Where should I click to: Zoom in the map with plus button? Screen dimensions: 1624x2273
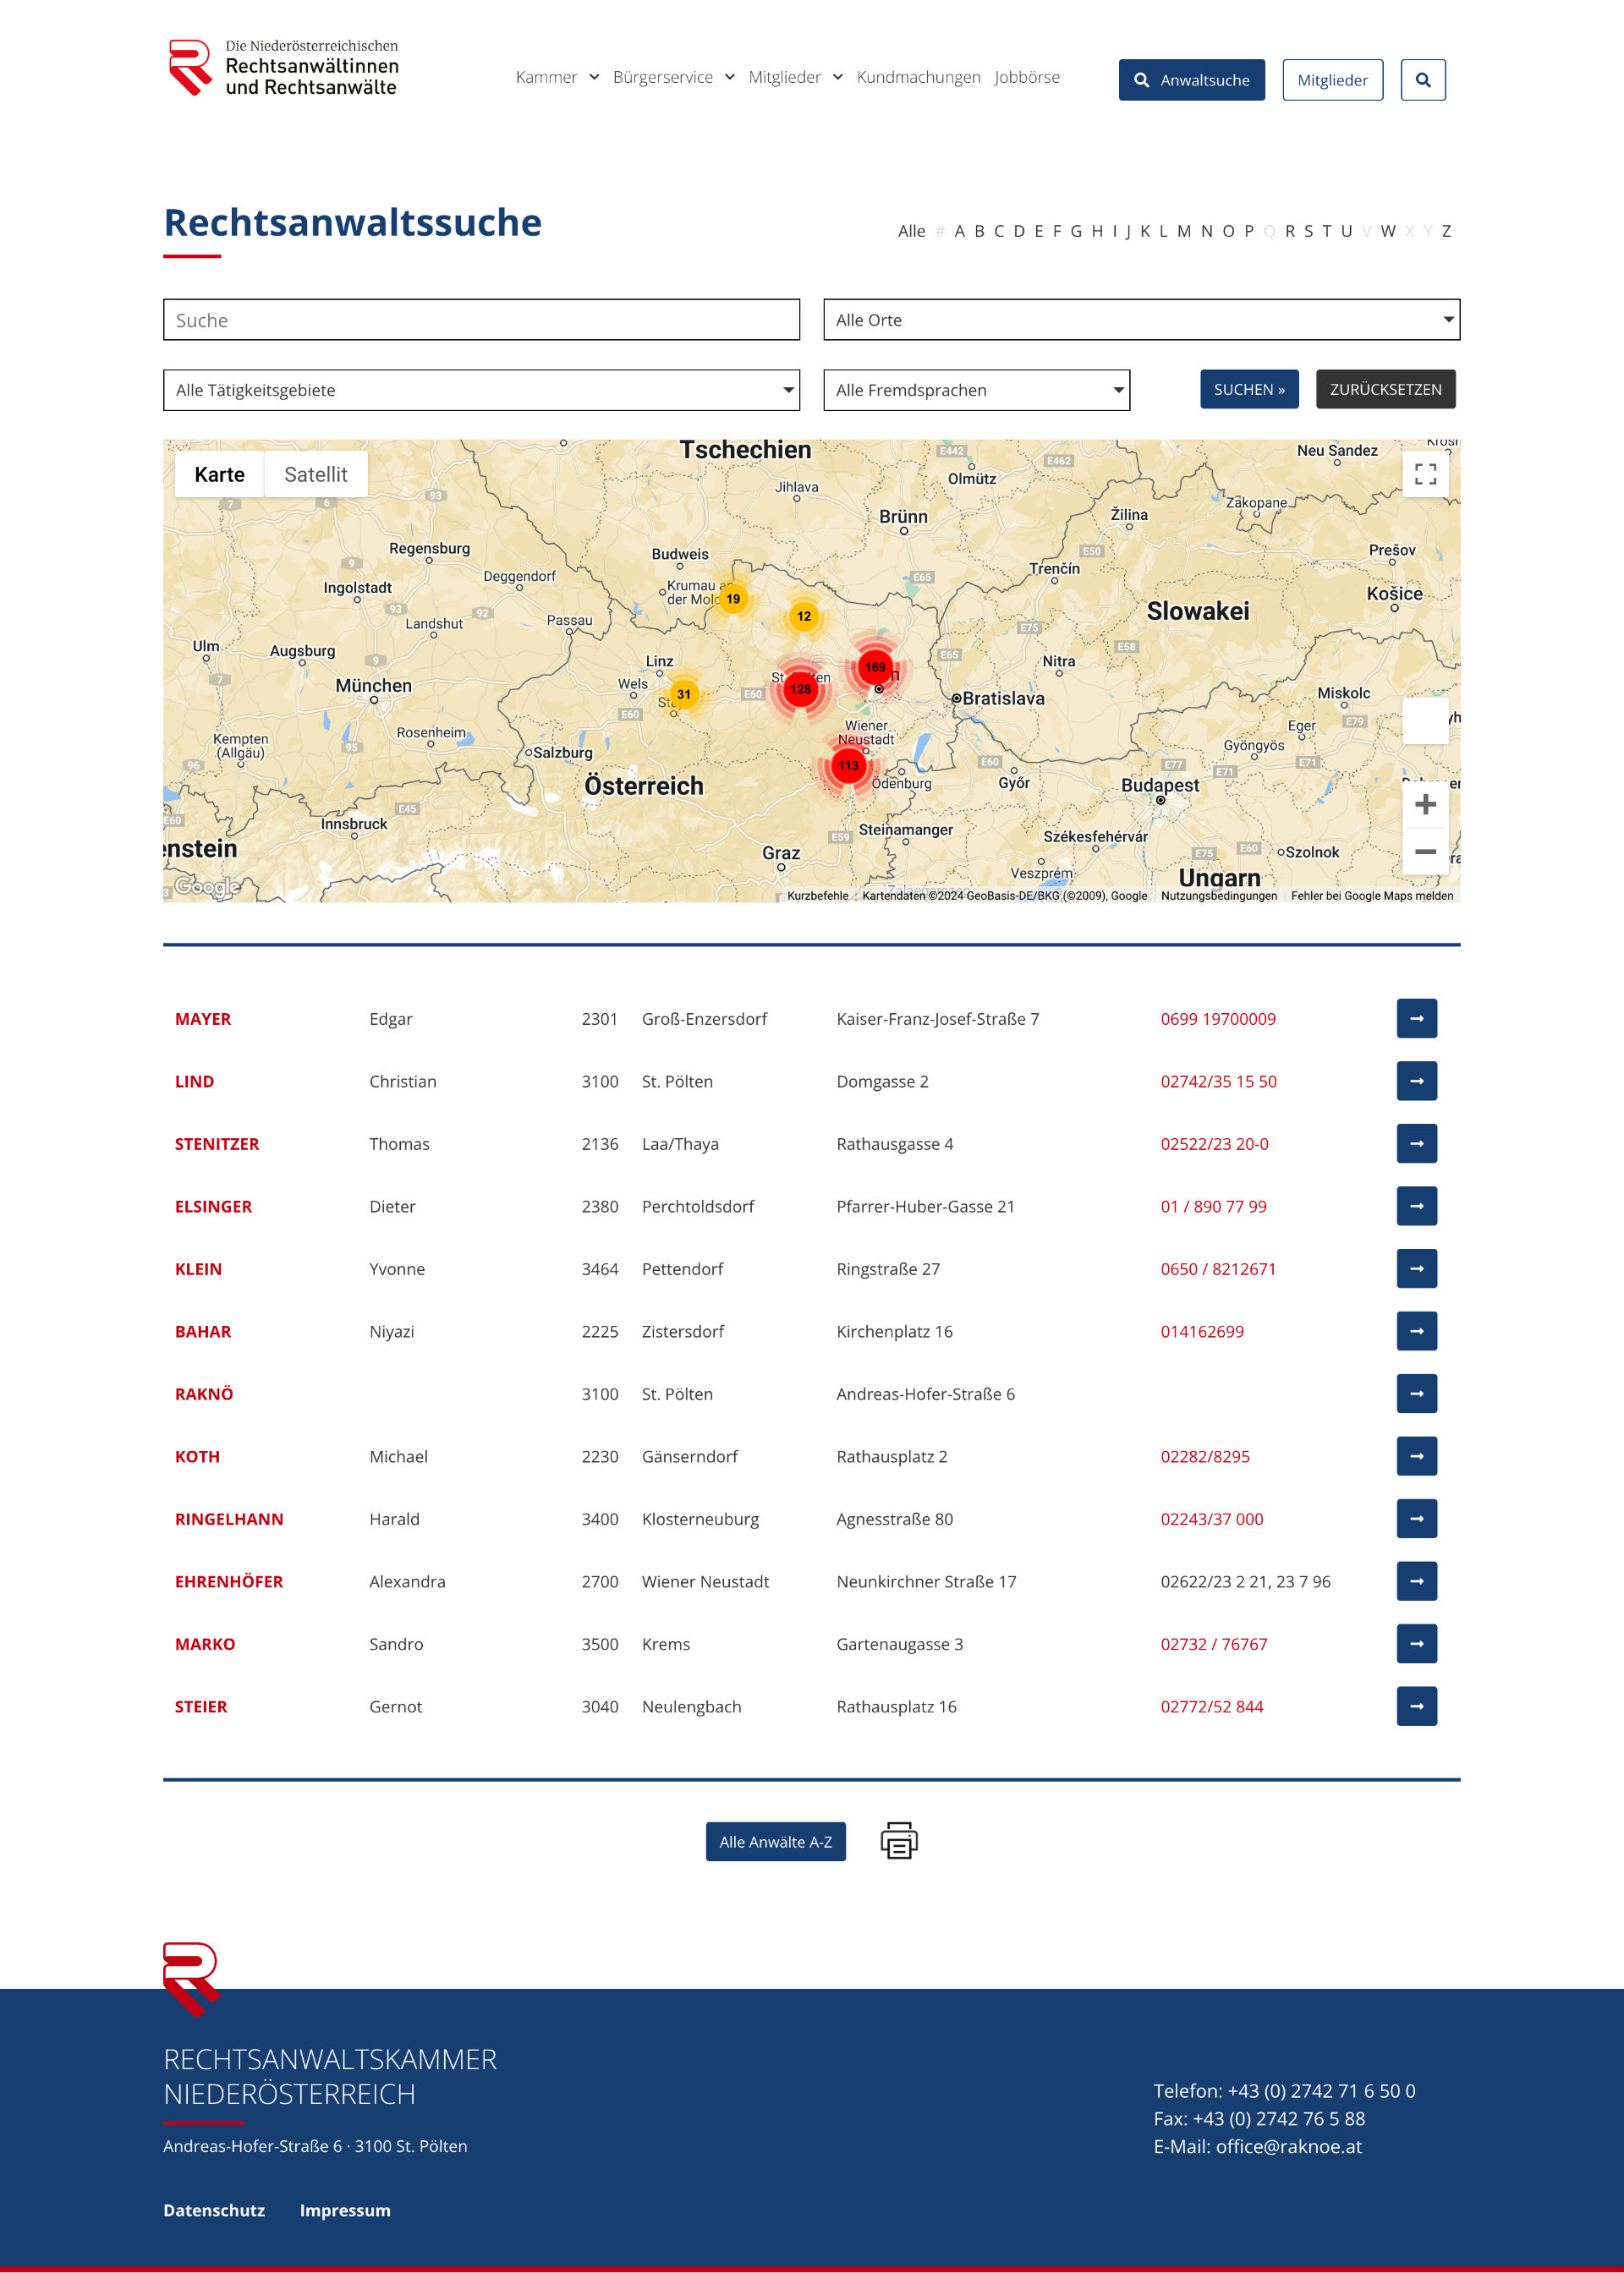click(x=1425, y=805)
